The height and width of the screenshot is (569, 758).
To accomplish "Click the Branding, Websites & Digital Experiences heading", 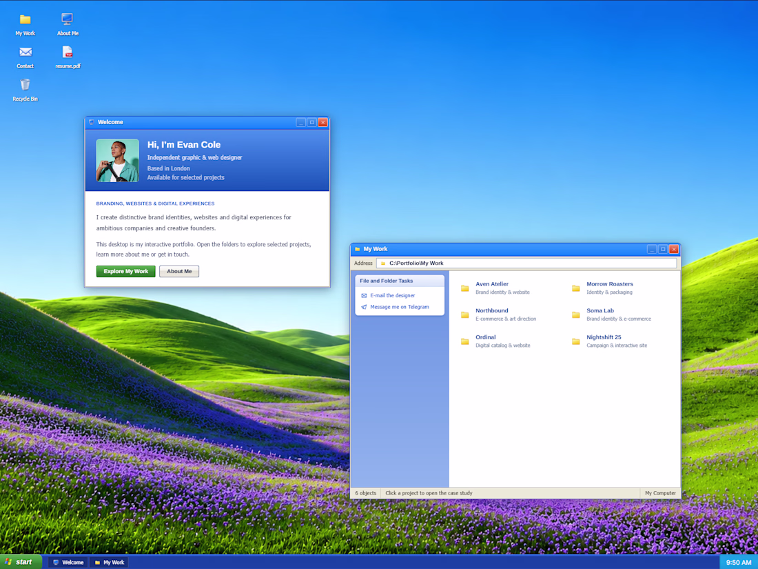I will point(155,203).
